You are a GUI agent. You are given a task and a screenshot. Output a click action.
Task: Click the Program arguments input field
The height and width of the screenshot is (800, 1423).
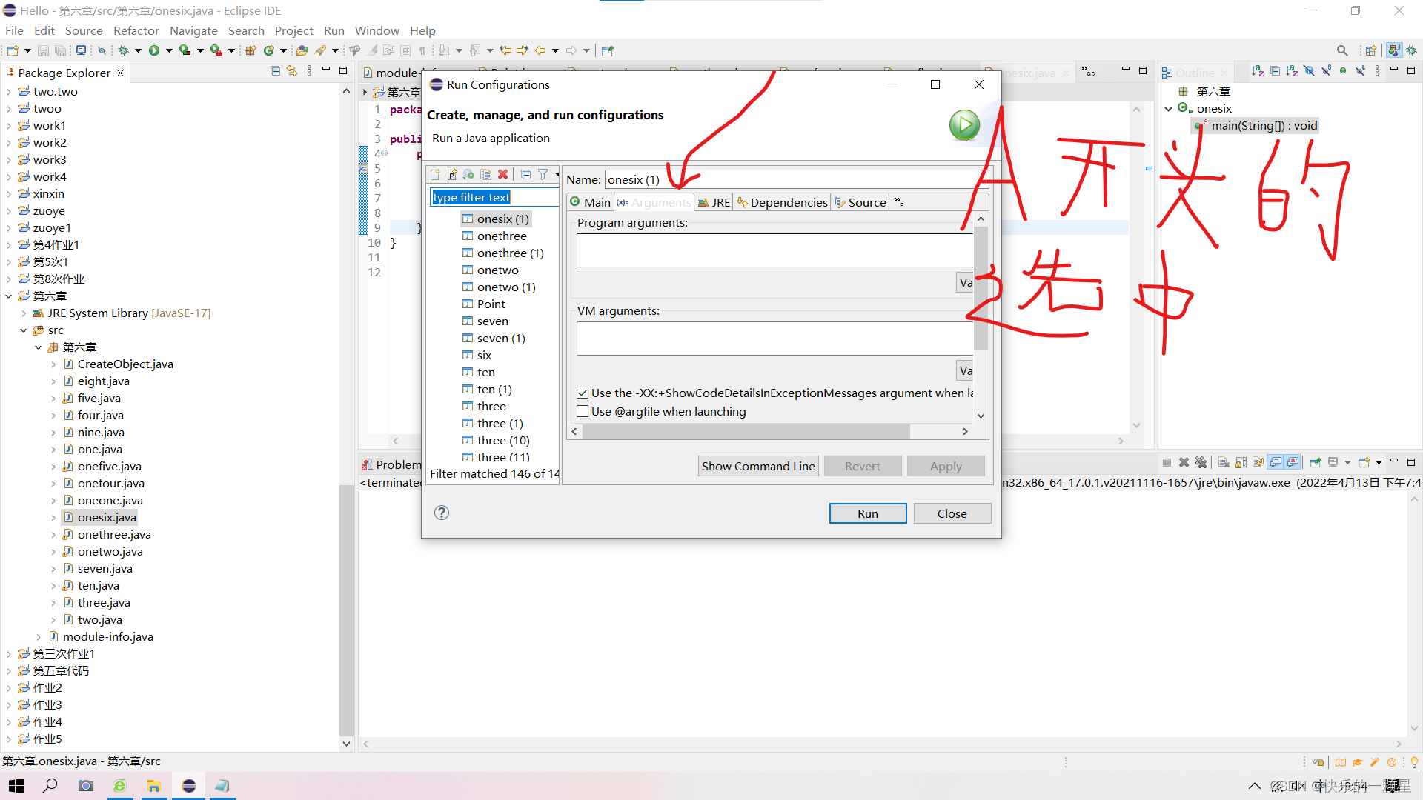[x=774, y=250]
